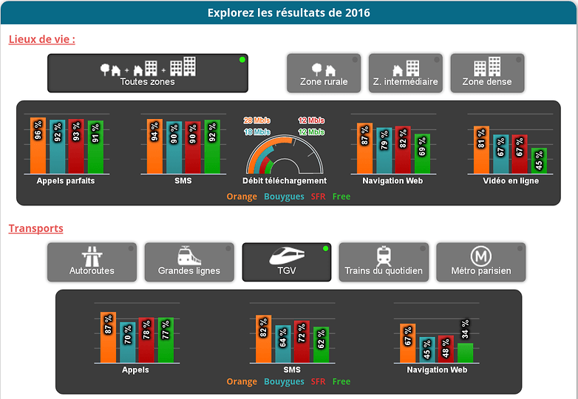The width and height of the screenshot is (578, 399).
Task: Switch to Zone dense results
Action: click(487, 73)
